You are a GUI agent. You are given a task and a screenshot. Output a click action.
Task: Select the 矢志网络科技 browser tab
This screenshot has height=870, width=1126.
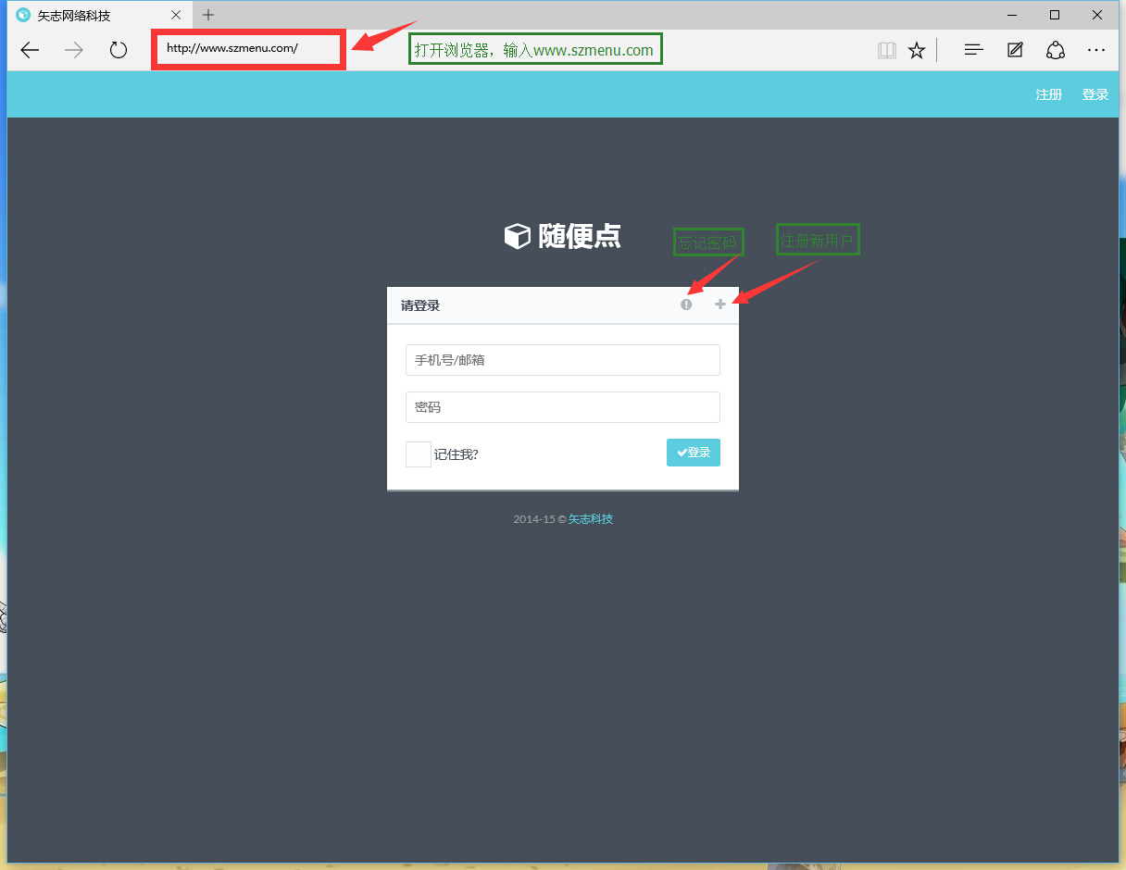(99, 16)
